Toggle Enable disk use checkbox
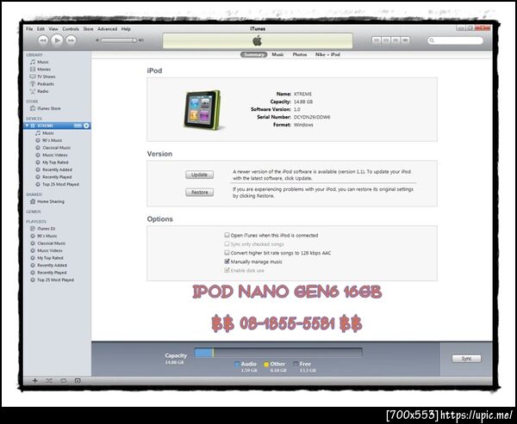Viewport: 517px width, 424px height. [x=227, y=270]
